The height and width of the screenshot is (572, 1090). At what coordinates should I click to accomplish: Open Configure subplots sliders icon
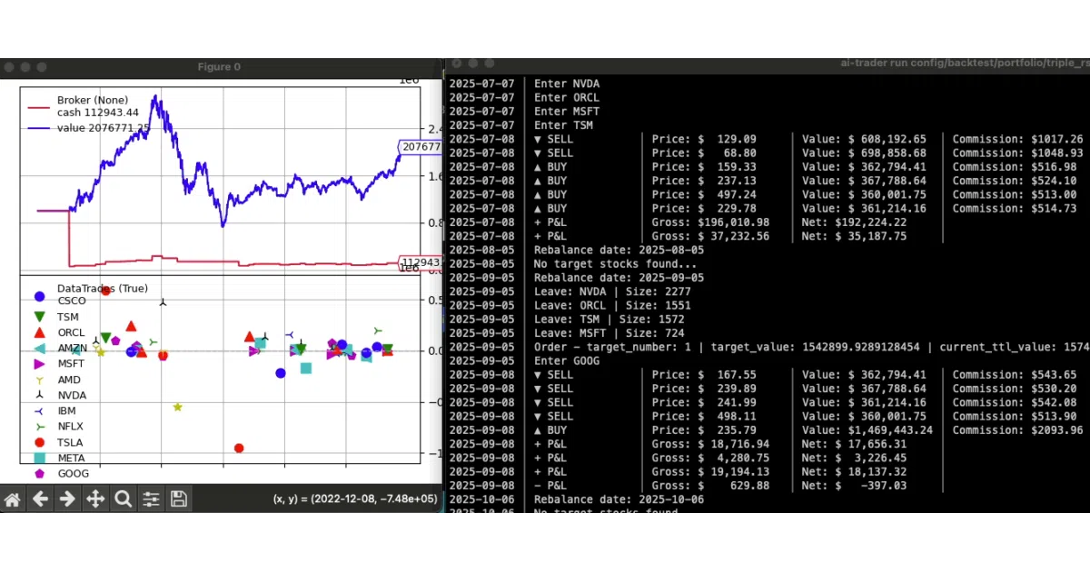click(151, 498)
